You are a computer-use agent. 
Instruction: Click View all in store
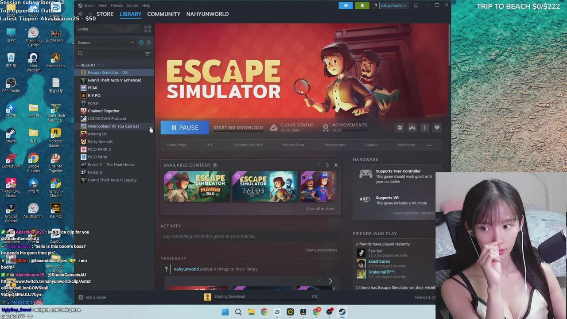click(320, 209)
